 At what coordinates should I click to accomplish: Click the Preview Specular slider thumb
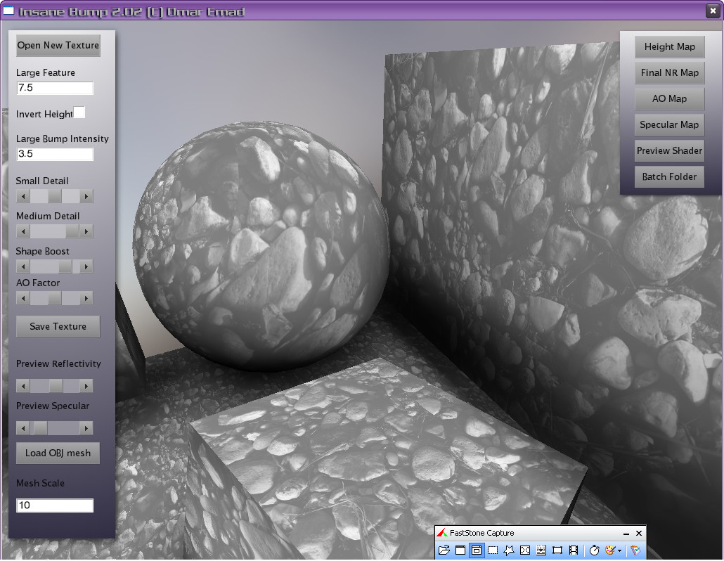click(x=41, y=428)
